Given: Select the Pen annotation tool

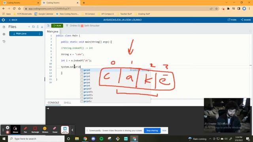Looking at the screenshot, I should [x=25, y=130].
